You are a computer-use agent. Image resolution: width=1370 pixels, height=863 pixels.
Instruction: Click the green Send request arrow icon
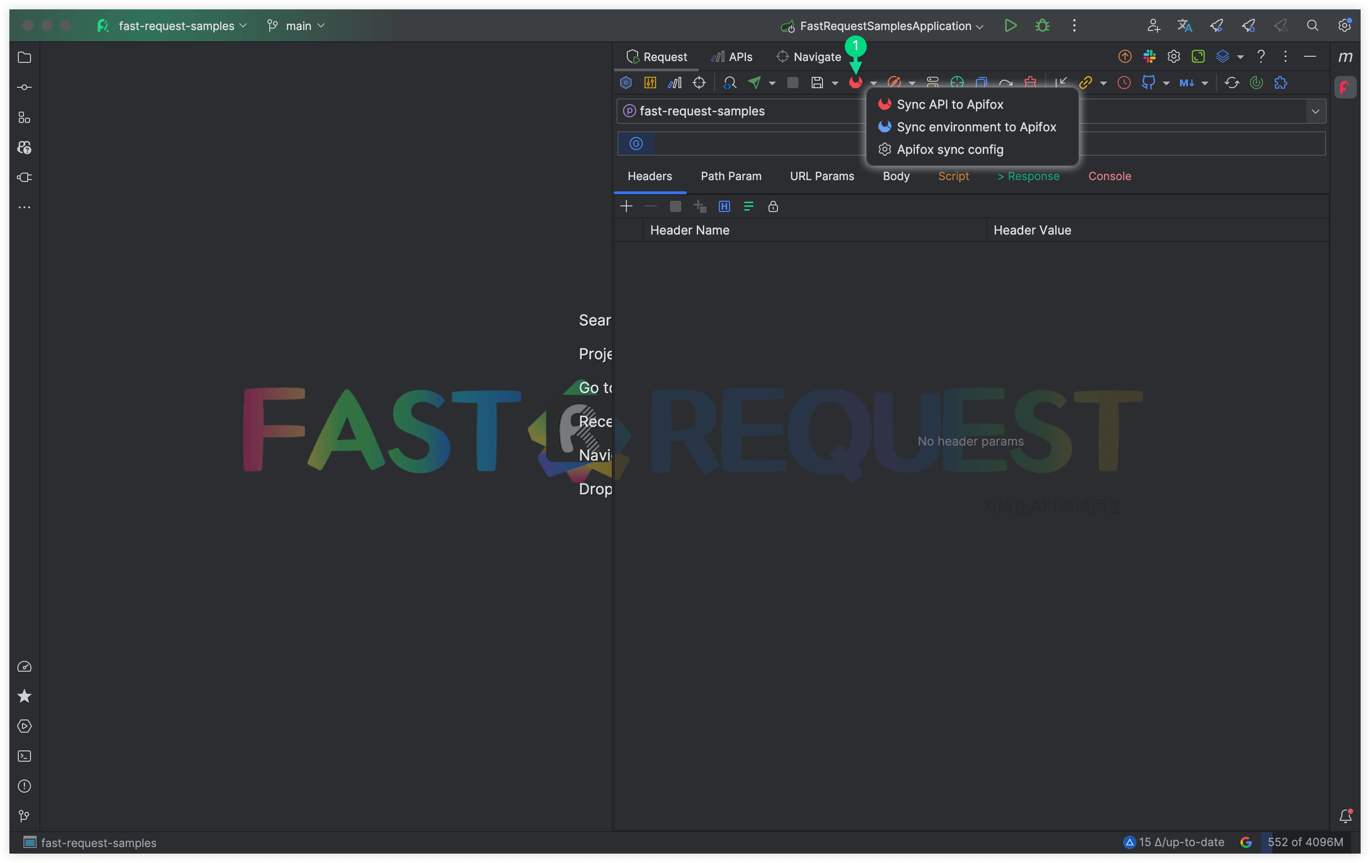point(754,83)
